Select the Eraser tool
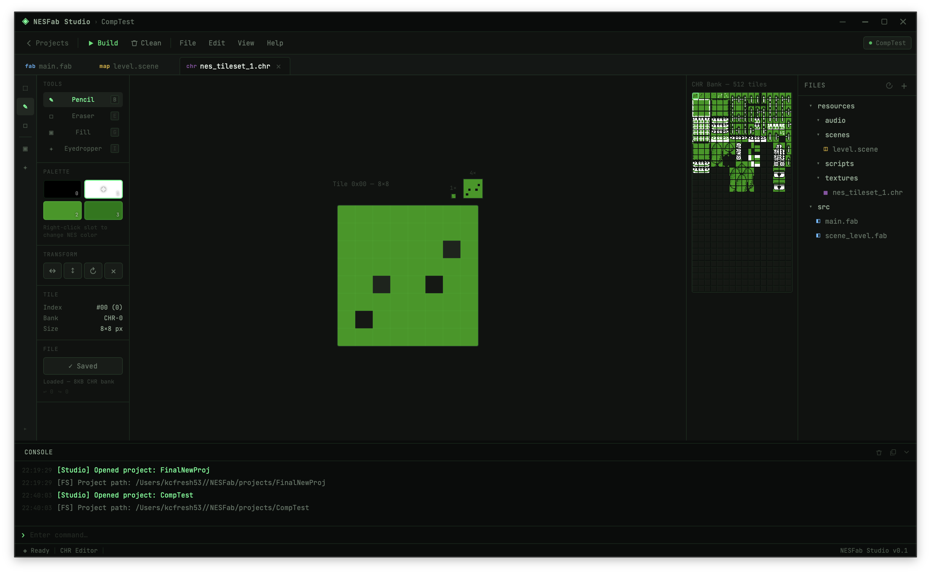Image resolution: width=931 pixels, height=574 pixels. coord(83,116)
